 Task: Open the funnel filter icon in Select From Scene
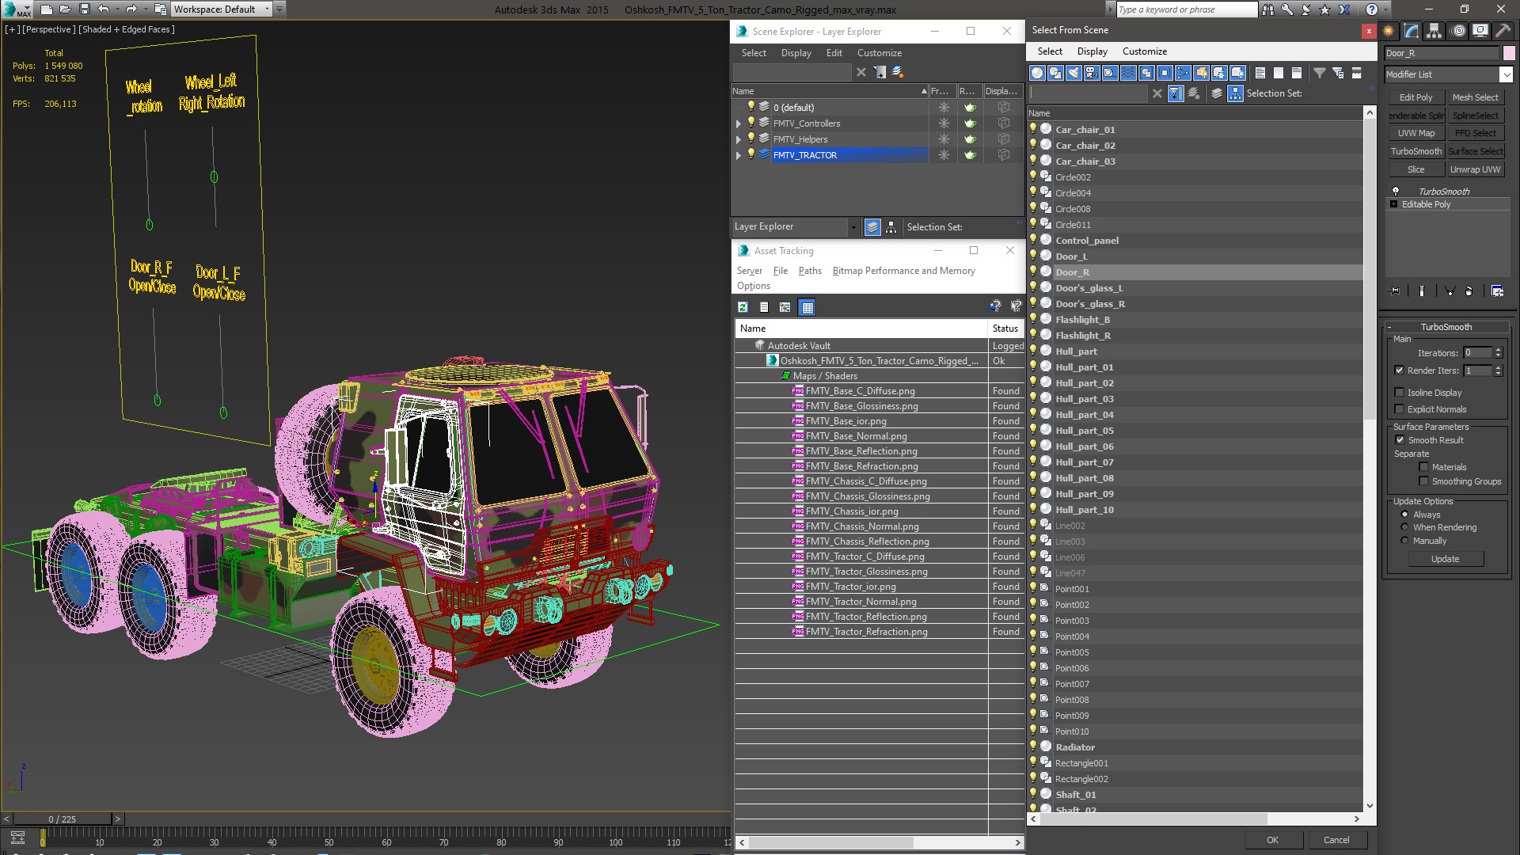(x=1320, y=73)
